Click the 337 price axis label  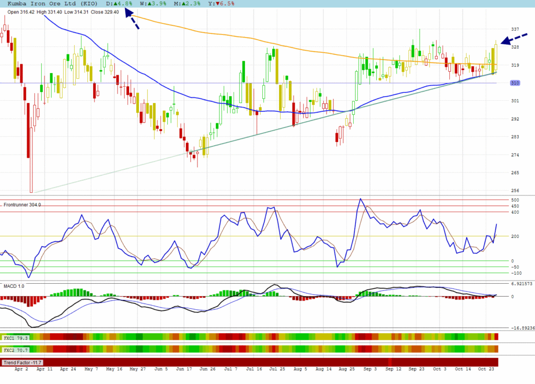[x=515, y=29]
